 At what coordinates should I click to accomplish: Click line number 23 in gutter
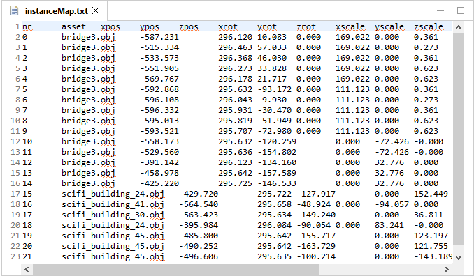(x=15, y=256)
